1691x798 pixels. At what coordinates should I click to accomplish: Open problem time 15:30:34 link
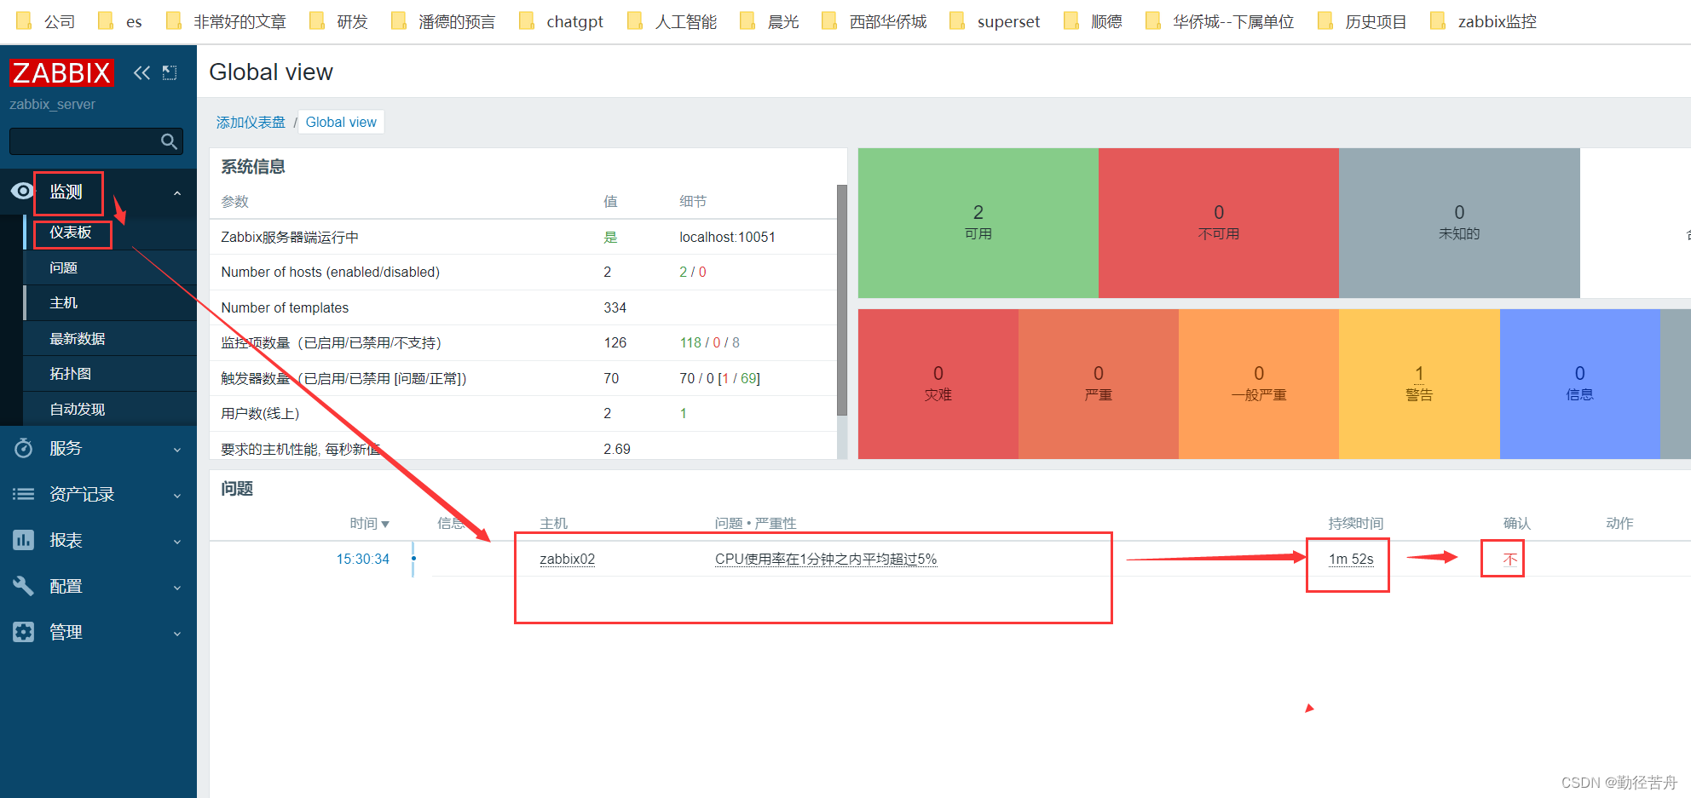[x=363, y=559]
